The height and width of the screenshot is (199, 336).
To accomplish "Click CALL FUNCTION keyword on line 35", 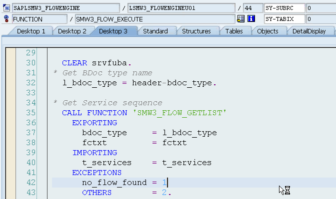I will (94, 113).
